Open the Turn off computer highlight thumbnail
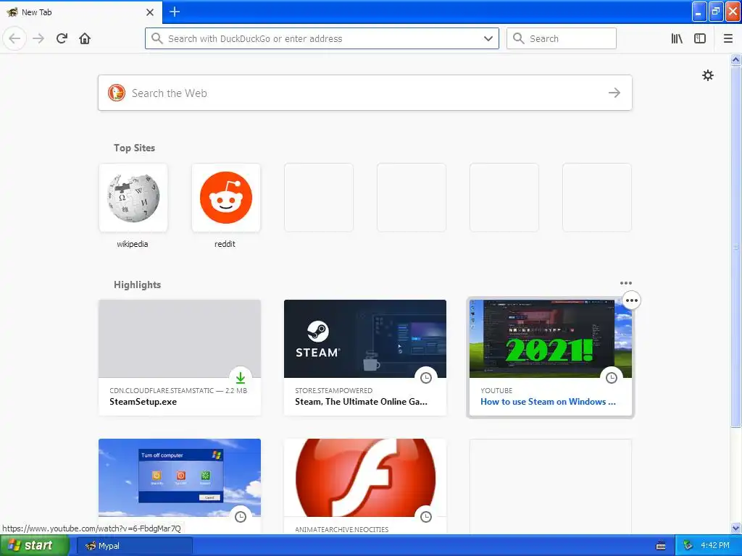The width and height of the screenshot is (742, 556). [x=180, y=478]
